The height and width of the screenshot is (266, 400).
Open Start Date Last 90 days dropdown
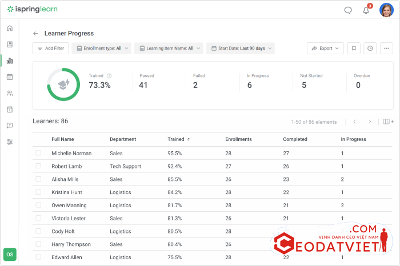241,48
